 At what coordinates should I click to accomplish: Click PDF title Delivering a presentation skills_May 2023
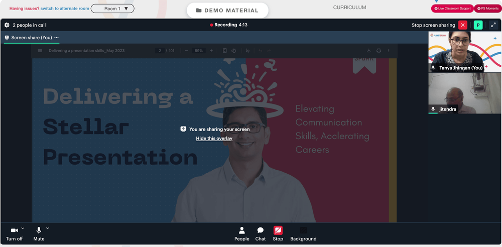click(x=87, y=51)
